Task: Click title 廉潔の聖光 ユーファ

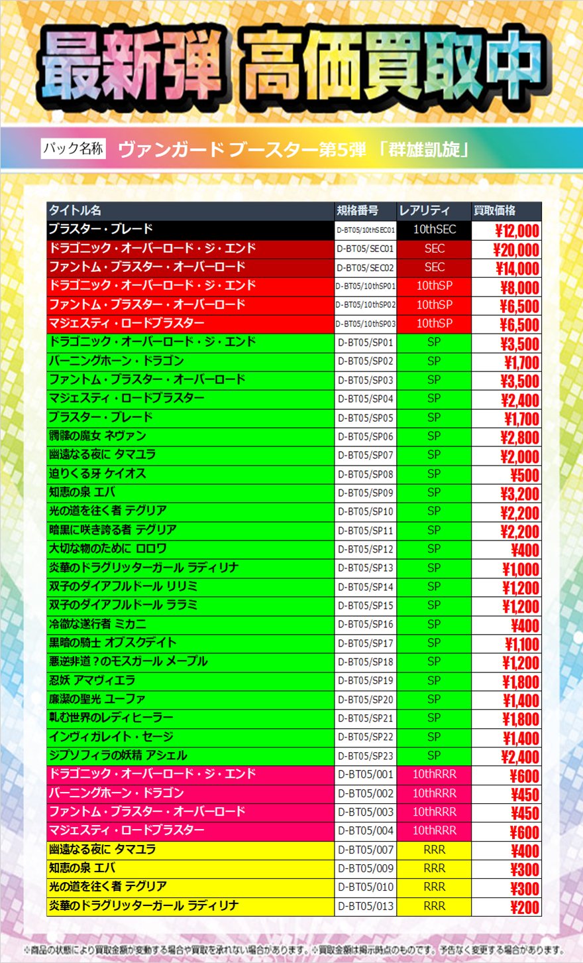Action: (97, 698)
